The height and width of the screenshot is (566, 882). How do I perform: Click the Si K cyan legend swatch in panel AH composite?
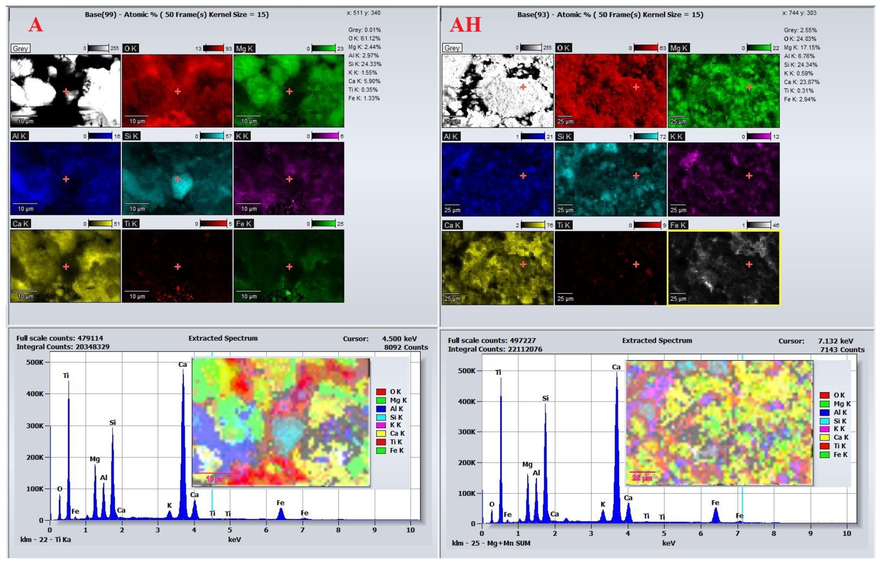pos(824,421)
